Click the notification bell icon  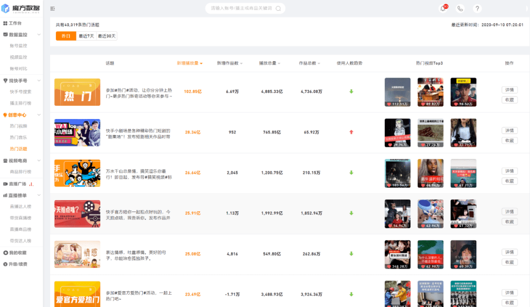coord(443,8)
